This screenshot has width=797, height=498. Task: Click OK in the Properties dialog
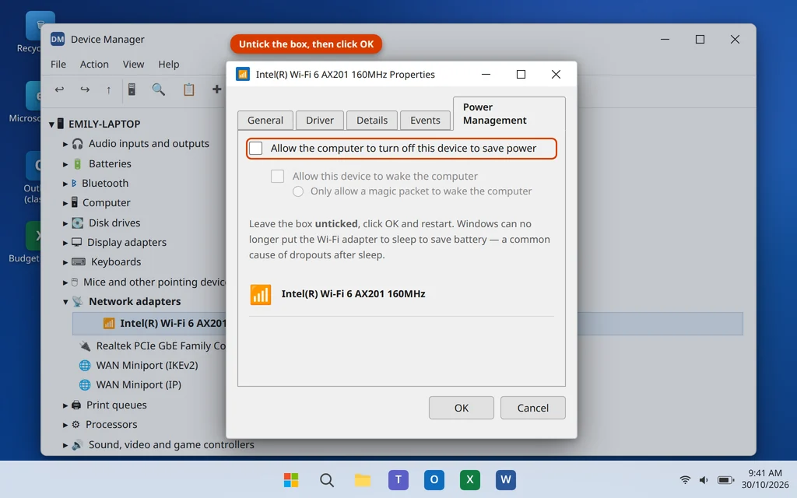tap(462, 408)
